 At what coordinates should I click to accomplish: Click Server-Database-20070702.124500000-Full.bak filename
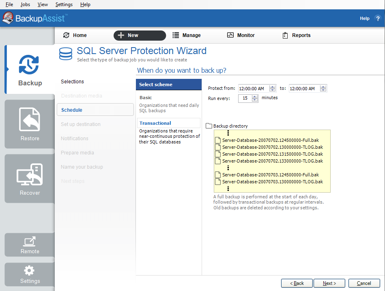(271, 140)
